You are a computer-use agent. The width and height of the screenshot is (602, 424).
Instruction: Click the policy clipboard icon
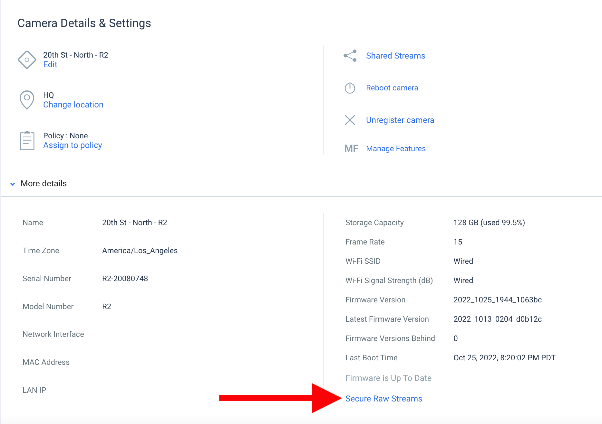tap(27, 140)
